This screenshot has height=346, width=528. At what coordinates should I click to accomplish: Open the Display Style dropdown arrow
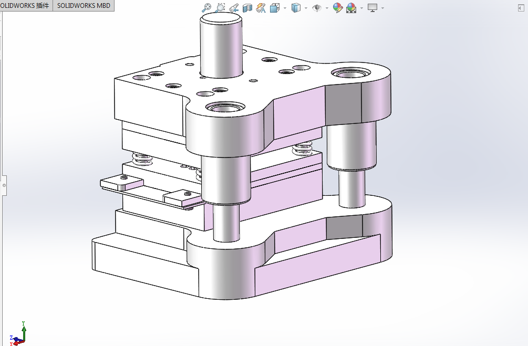pyautogui.click(x=306, y=8)
